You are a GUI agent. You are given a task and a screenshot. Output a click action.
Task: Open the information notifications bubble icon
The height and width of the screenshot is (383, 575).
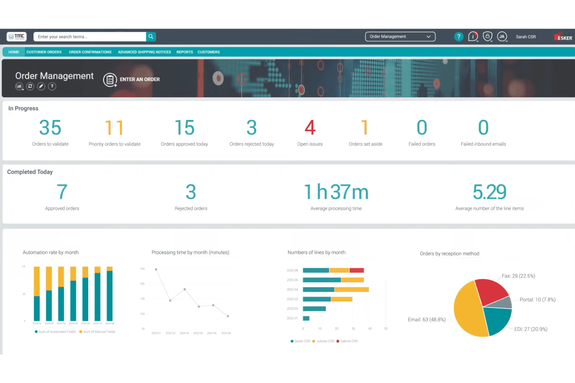tap(473, 36)
